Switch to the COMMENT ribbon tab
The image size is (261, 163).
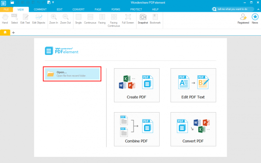[x=40, y=10]
